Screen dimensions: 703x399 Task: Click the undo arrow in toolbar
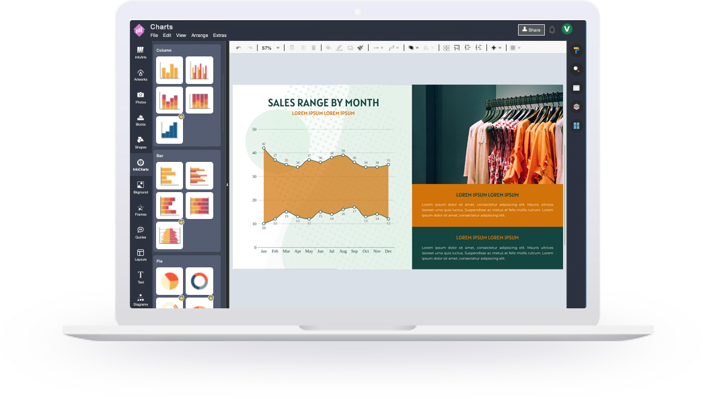pos(239,48)
